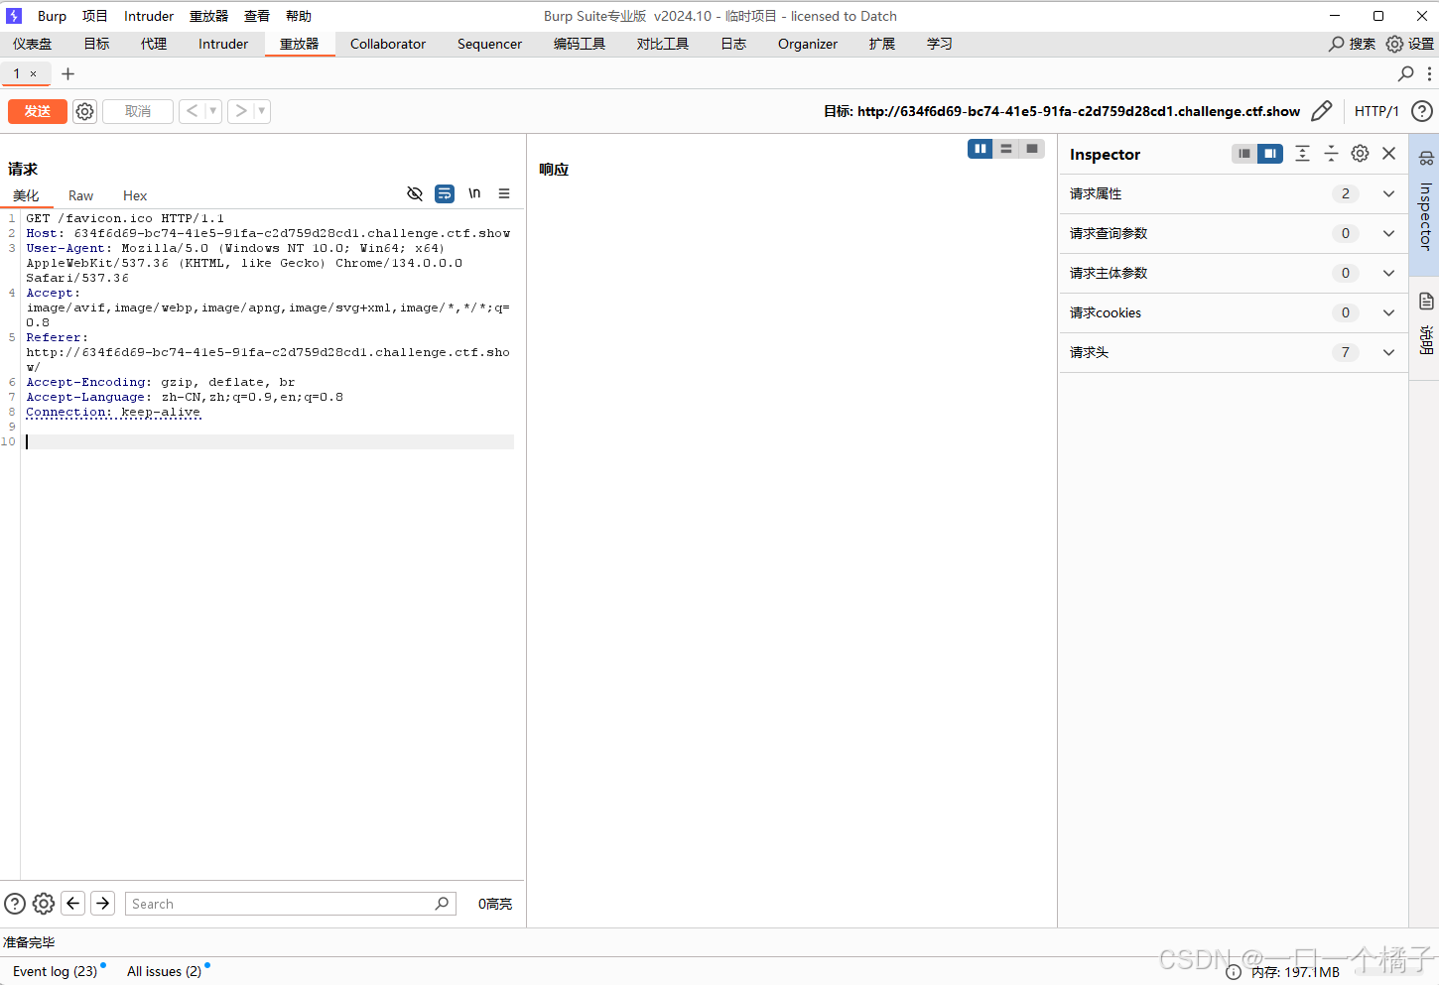The image size is (1439, 985).
Task: Switch Inspector to right-docked layout
Action: 1270,154
